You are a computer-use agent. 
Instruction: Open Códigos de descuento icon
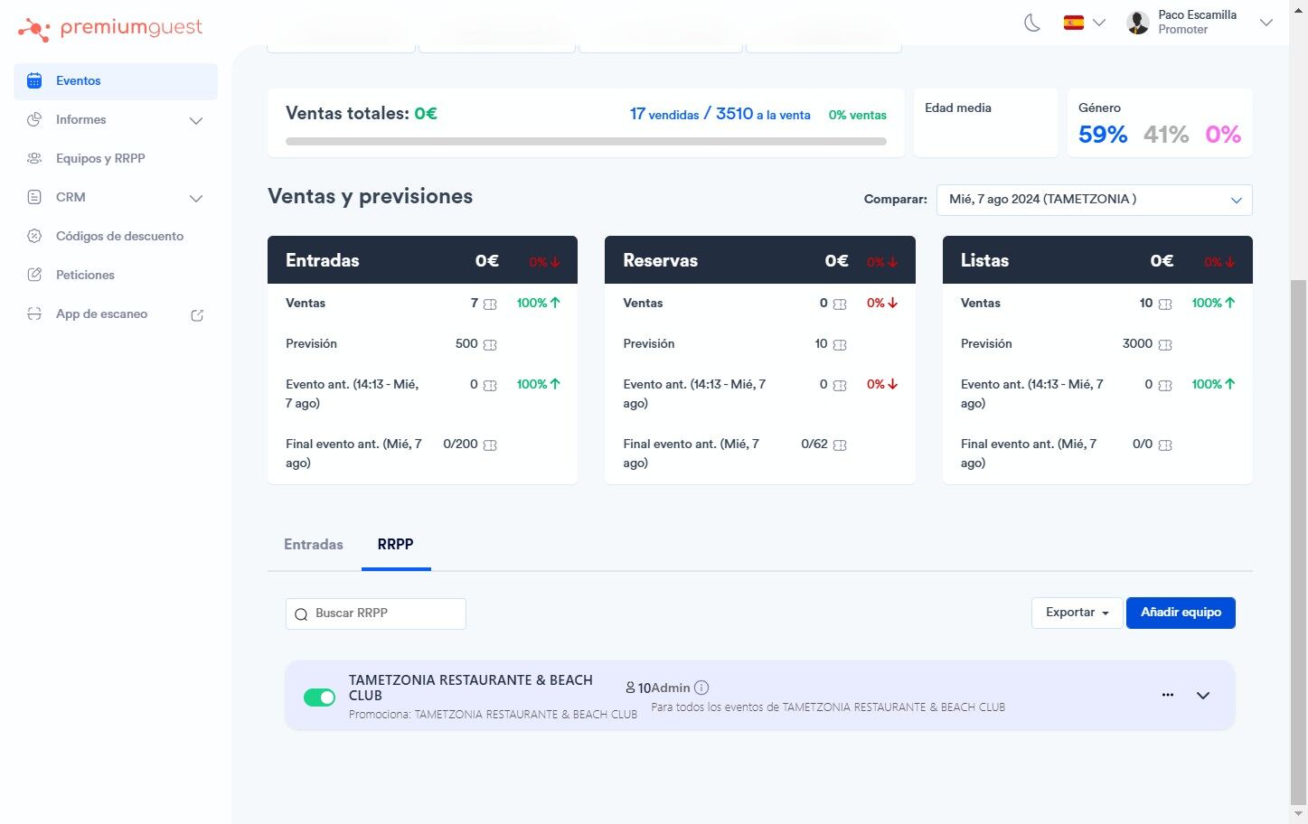(34, 236)
